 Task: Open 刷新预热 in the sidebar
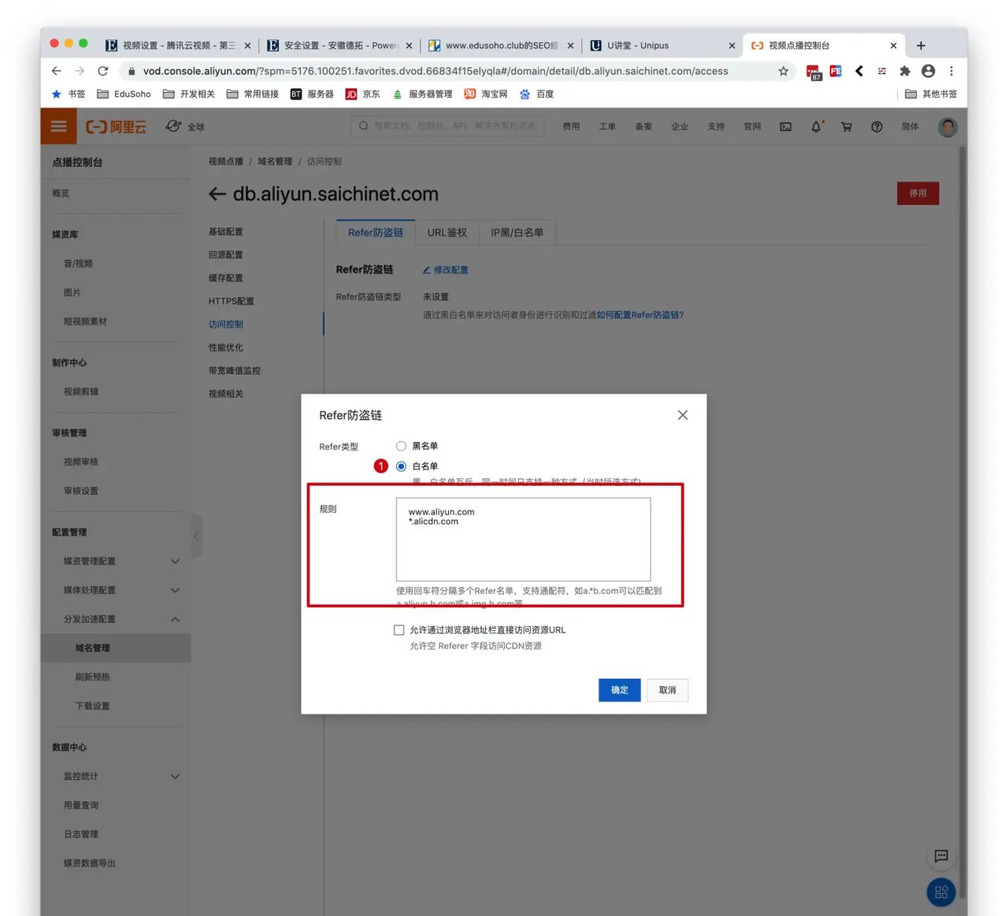92,677
